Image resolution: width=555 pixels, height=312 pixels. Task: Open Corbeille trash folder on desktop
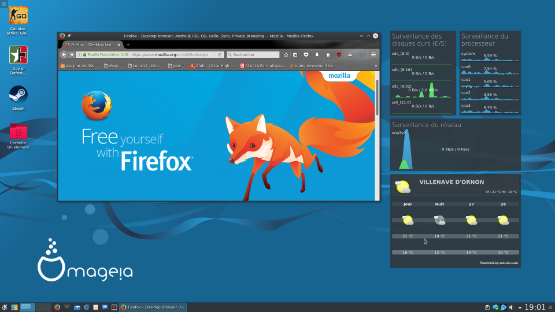18,136
